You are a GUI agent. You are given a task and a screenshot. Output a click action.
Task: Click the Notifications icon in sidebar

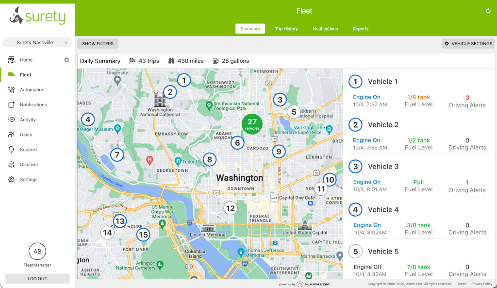pos(11,105)
